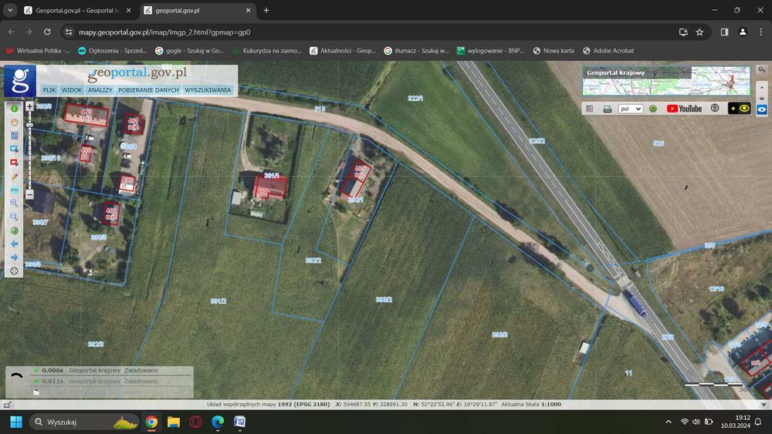Open Chrome three-dot menu

click(760, 32)
